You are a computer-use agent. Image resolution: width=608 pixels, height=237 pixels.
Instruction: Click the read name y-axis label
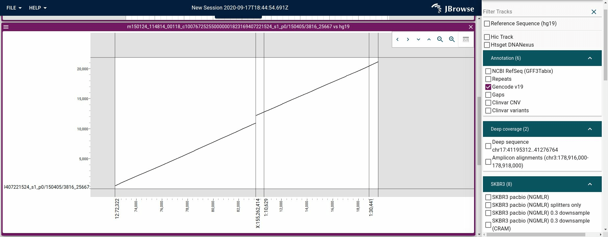(47, 187)
